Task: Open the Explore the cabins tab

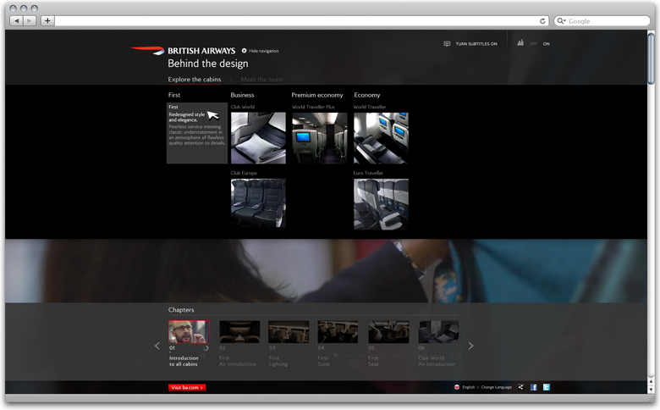Action: coord(195,80)
